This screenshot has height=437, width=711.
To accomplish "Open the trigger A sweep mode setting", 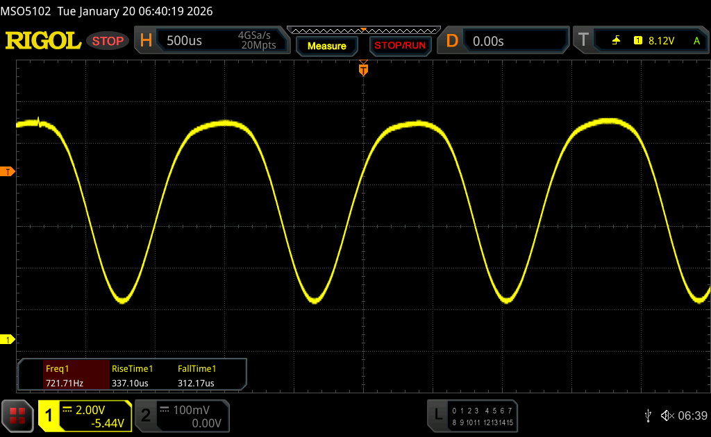I will click(696, 41).
